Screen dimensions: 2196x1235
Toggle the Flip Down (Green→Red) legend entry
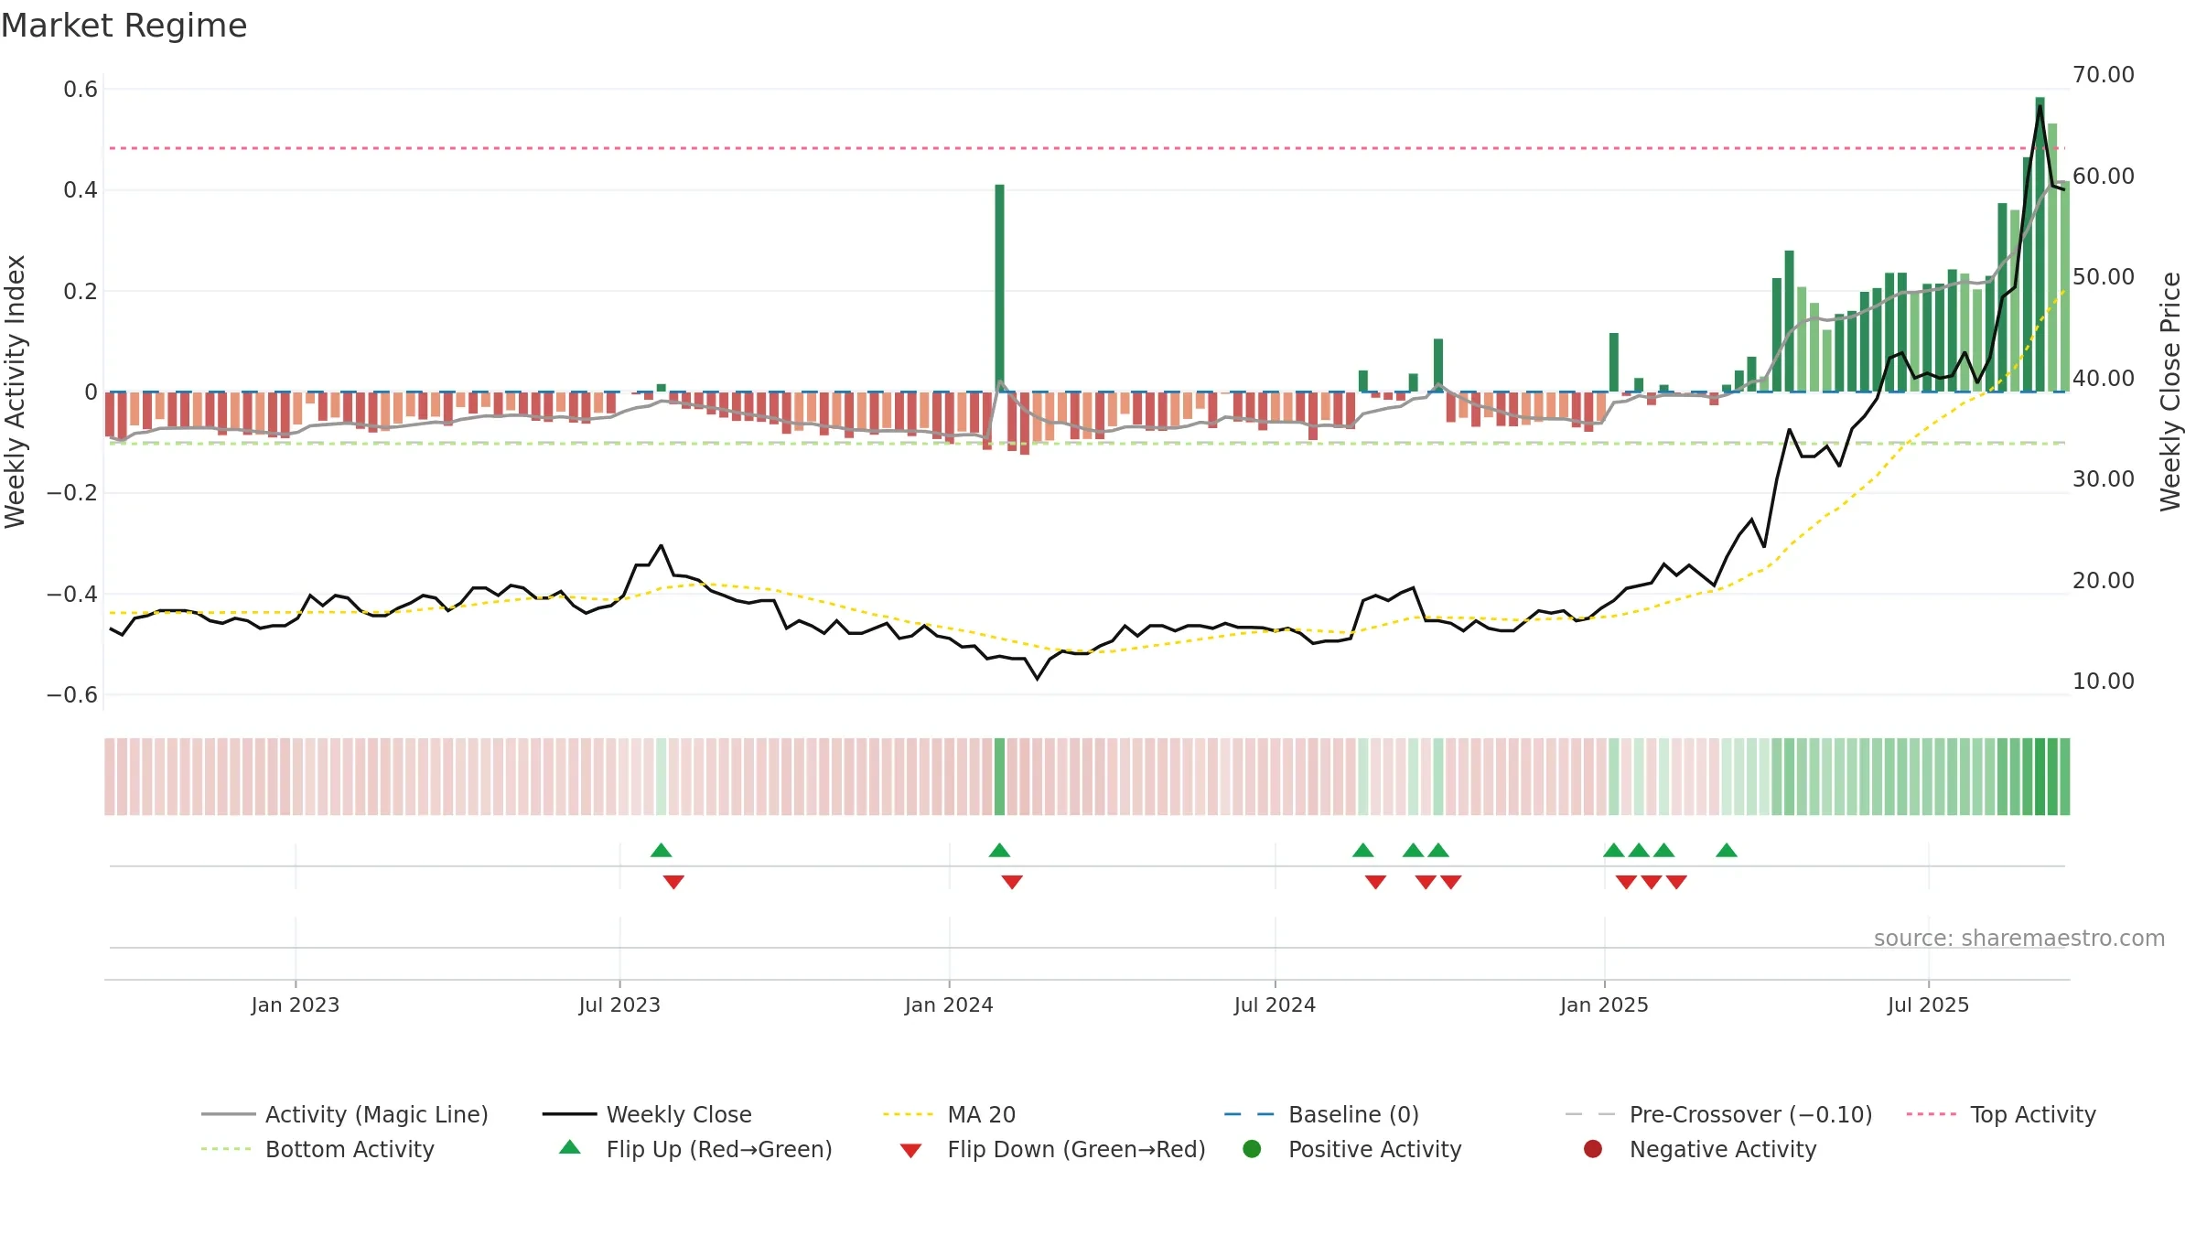(1052, 1149)
